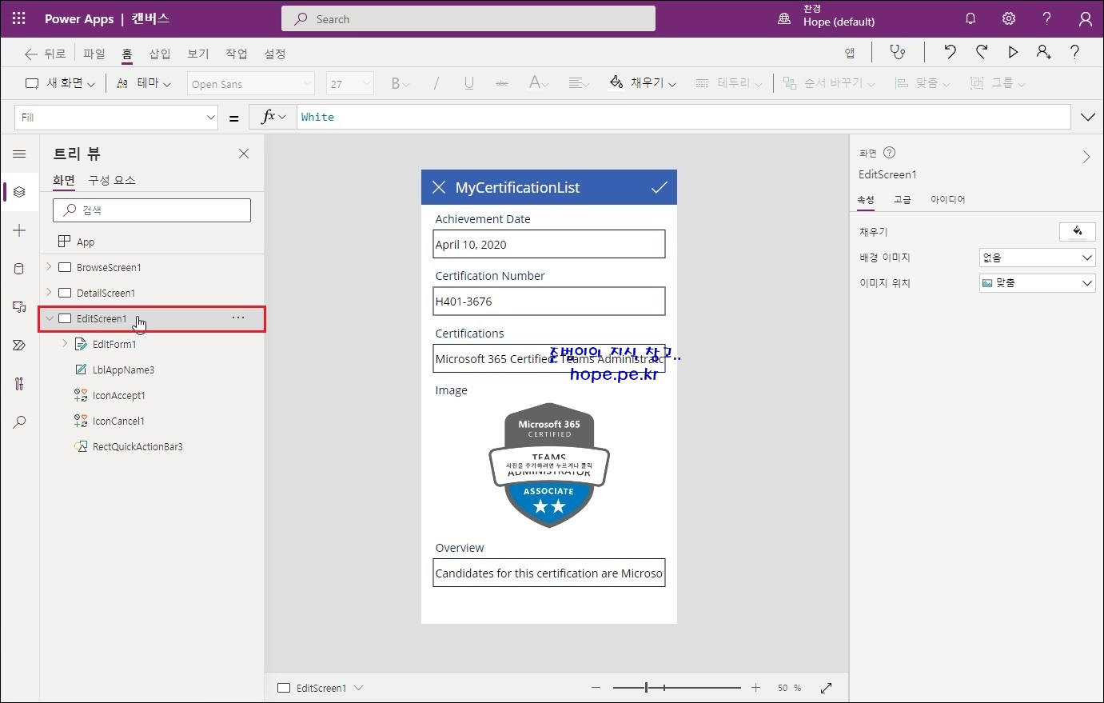Switch to 구성 요소 tab
The image size is (1104, 703).
112,180
